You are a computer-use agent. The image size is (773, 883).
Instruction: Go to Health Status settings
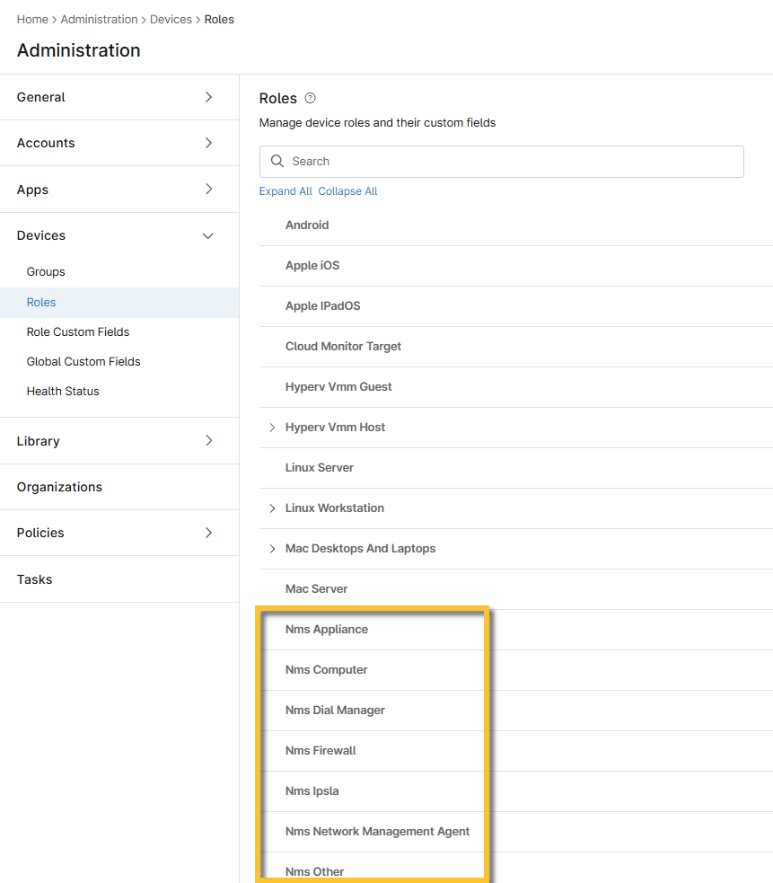point(63,392)
